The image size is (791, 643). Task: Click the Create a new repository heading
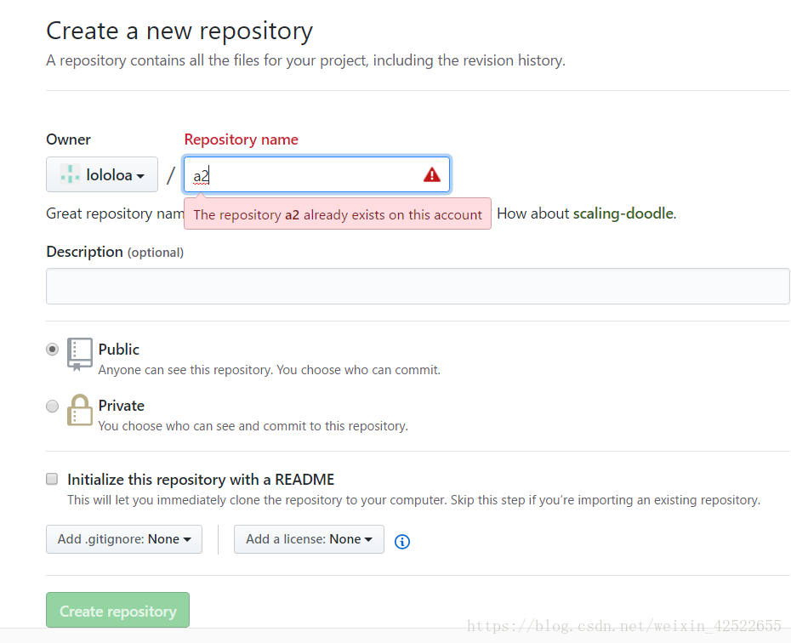tap(179, 31)
